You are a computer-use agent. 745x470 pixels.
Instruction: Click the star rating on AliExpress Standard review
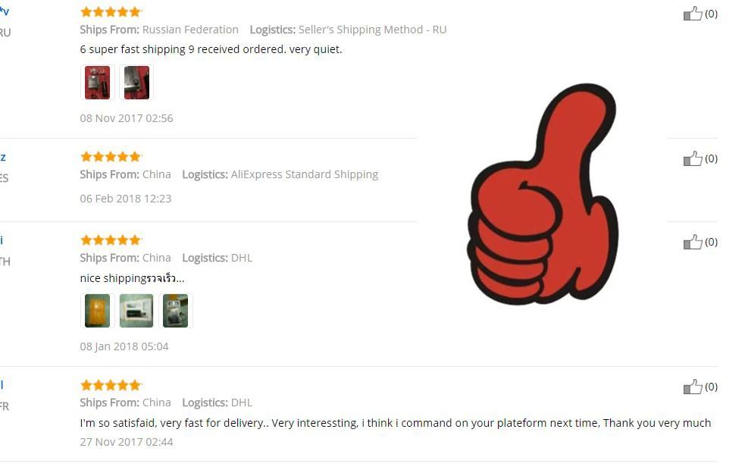(111, 156)
